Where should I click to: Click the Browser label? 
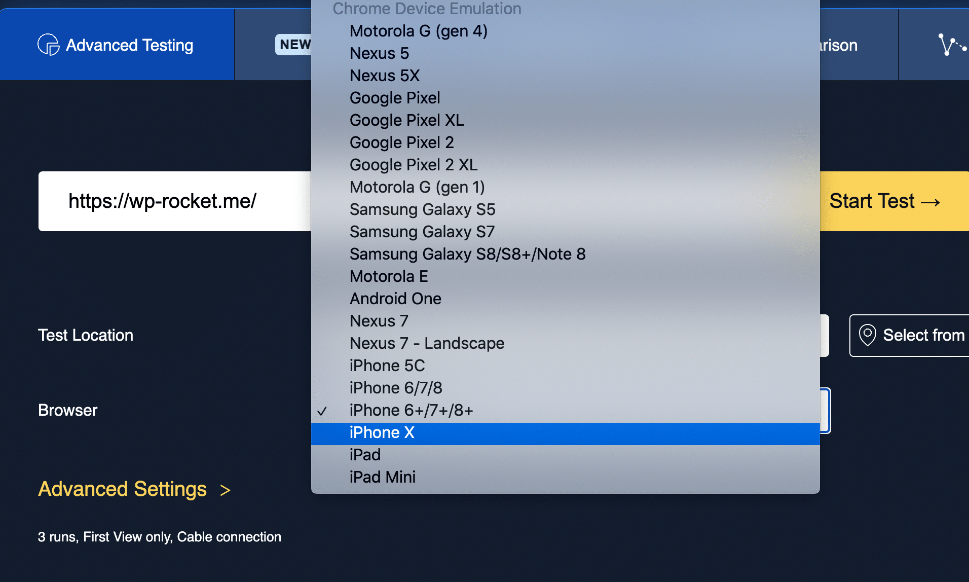tap(67, 410)
